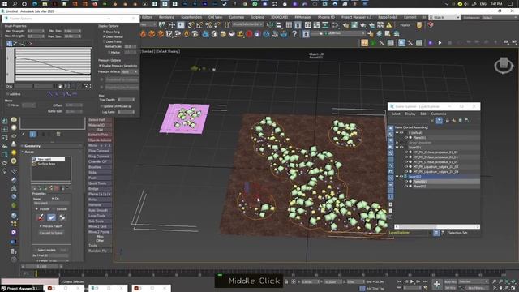Collapse the Layer002 tree node

(397, 177)
